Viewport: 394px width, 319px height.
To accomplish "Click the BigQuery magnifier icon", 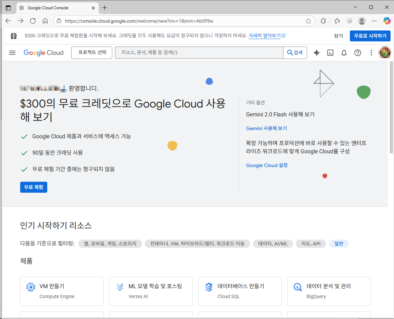I will [297, 287].
